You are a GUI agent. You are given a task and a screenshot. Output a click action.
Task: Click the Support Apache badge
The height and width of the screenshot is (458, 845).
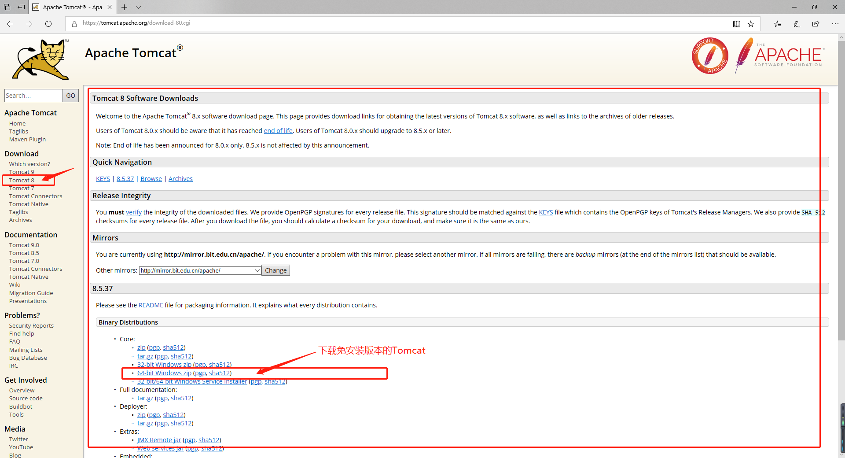(710, 56)
